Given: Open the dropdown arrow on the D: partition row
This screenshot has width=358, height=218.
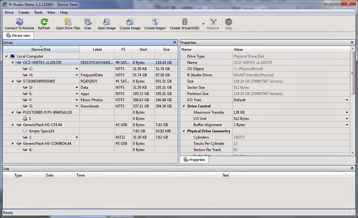Looking at the screenshot, I should (x=77, y=88).
